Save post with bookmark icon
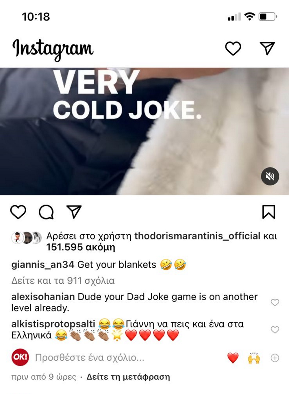The height and width of the screenshot is (394, 289). pyautogui.click(x=269, y=212)
